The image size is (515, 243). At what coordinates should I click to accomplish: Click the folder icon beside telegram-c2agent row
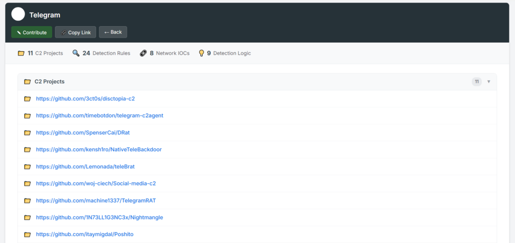(27, 116)
